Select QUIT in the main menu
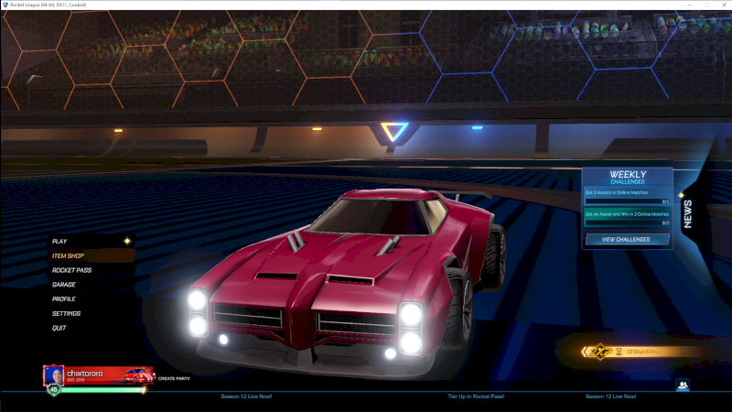732x412 pixels. [x=59, y=328]
